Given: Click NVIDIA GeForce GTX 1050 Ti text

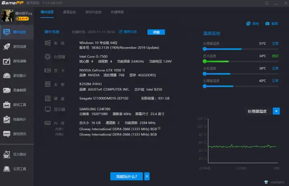Looking at the screenshot, I should click(x=102, y=70).
